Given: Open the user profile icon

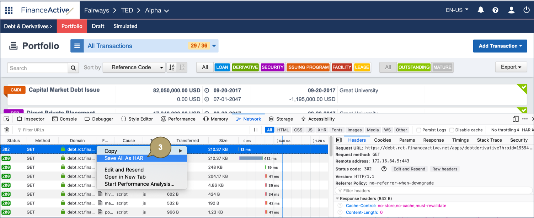Looking at the screenshot, I should coord(511,10).
